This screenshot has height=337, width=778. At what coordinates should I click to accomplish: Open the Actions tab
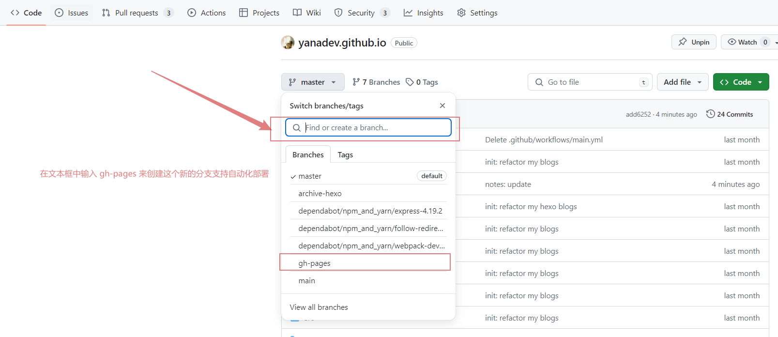207,13
